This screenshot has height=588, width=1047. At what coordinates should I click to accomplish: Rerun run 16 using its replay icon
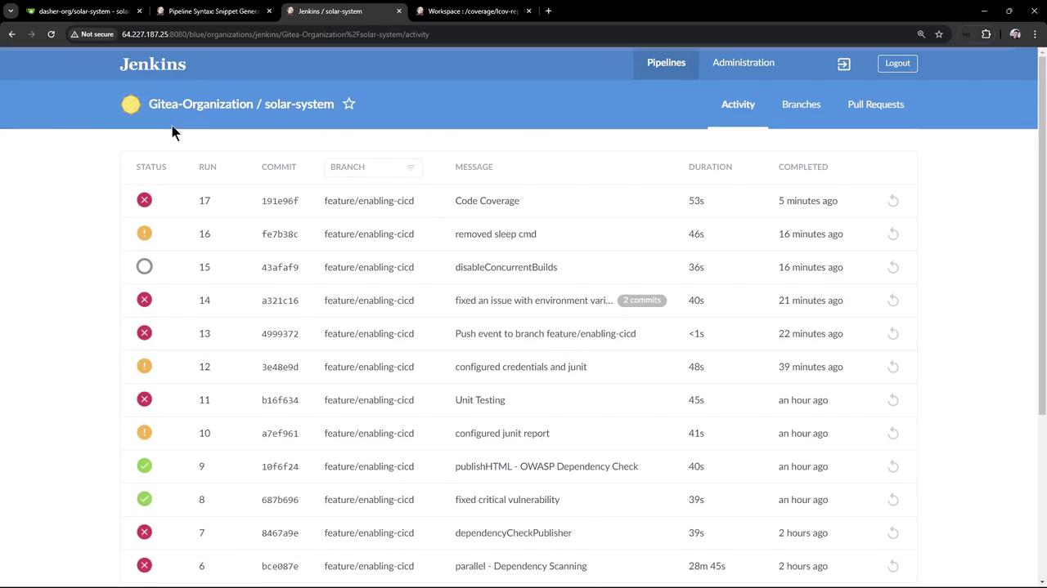click(x=893, y=234)
